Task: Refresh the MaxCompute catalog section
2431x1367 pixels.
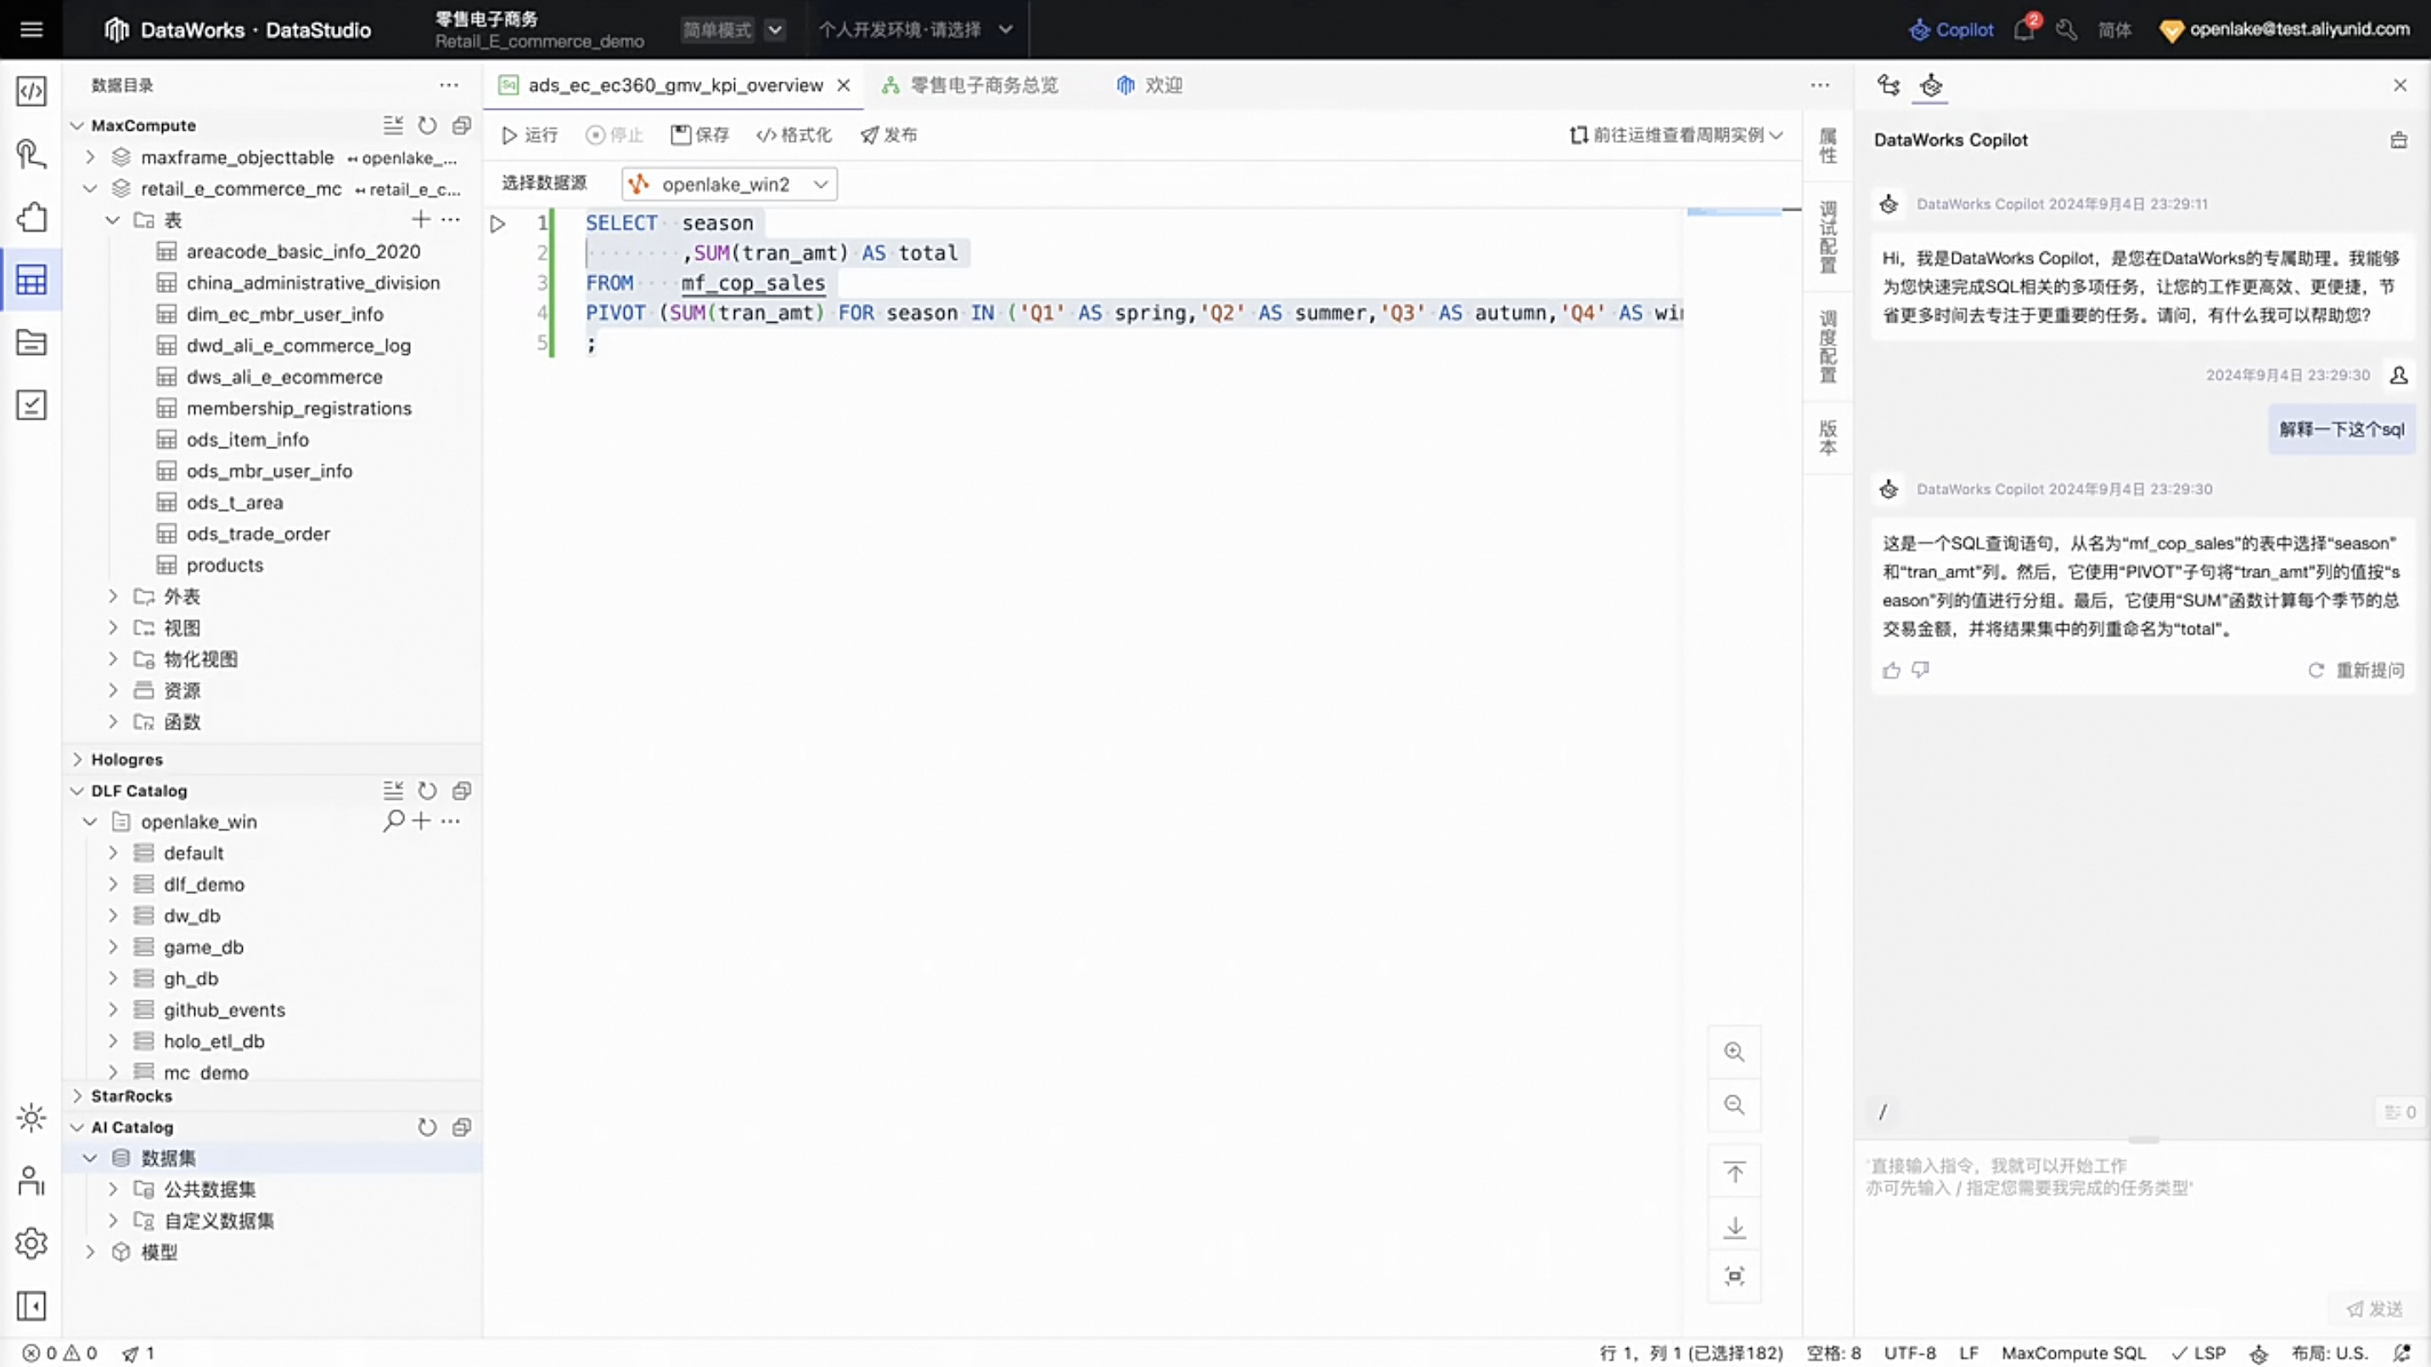Action: [428, 126]
